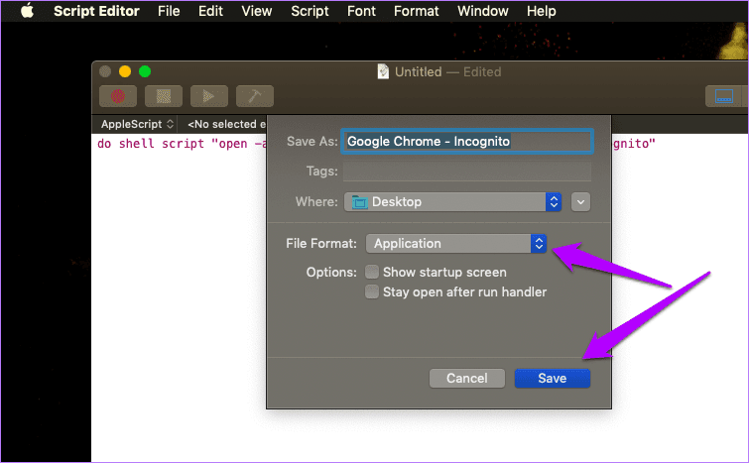Image resolution: width=749 pixels, height=463 pixels.
Task: Click the Record script toolbar button
Action: click(118, 96)
